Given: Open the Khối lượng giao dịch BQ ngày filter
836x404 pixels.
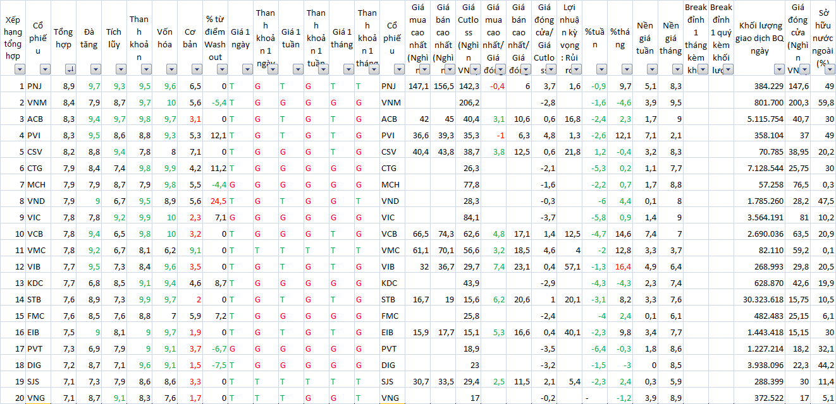Looking at the screenshot, I should pos(778,69).
